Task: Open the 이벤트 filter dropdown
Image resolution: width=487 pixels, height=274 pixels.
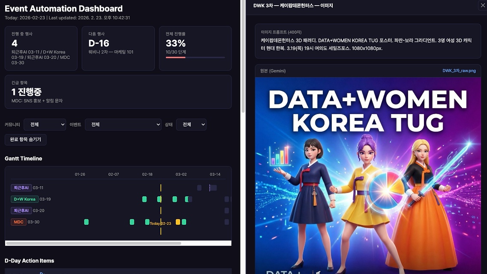Action: pyautogui.click(x=123, y=125)
